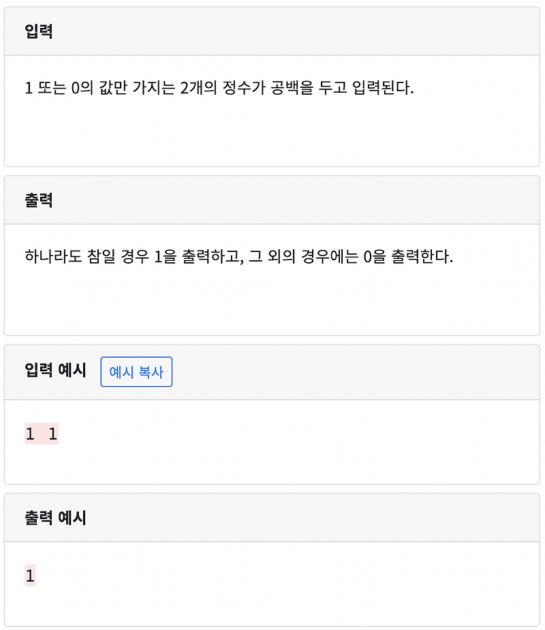
Task: Click the first '1' in sample input
Action: pyautogui.click(x=29, y=434)
